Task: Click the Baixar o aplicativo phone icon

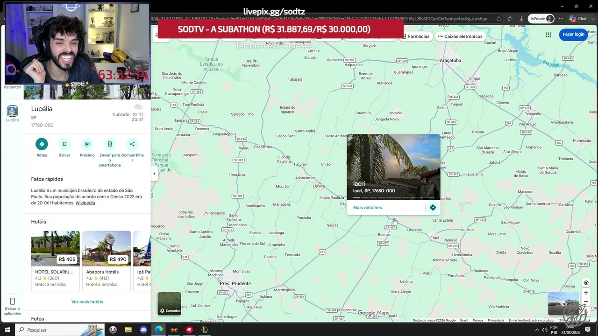Action: 13,301
